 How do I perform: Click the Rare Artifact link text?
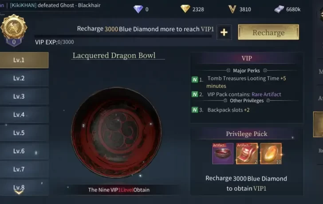266,94
